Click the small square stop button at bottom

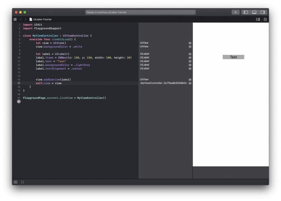22,182
